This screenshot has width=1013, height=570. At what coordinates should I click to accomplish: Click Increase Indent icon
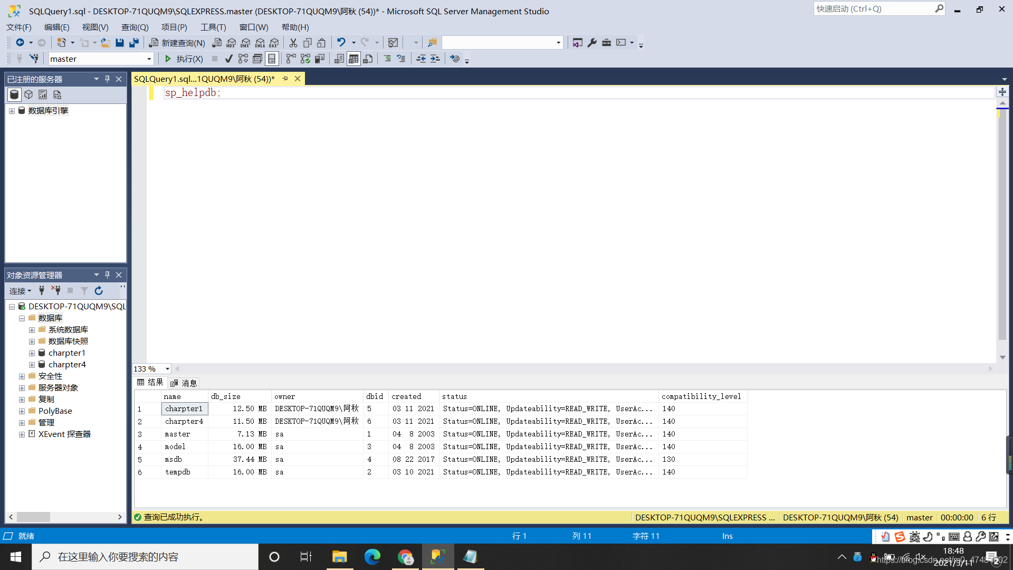click(x=435, y=59)
